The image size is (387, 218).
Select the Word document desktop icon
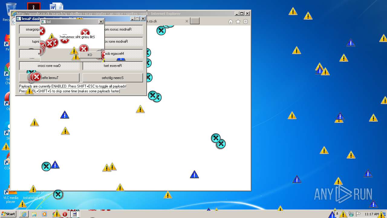(x=56, y=7)
